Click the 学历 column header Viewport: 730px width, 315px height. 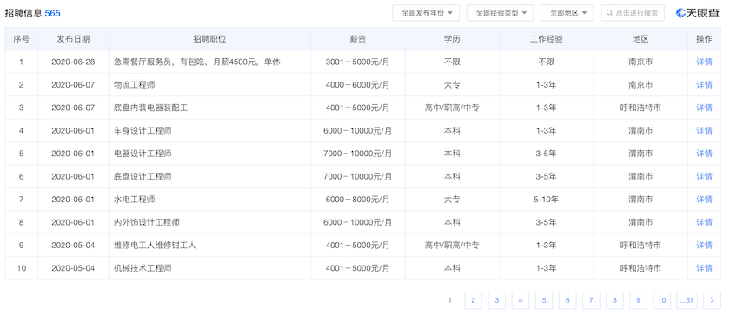[x=452, y=39]
